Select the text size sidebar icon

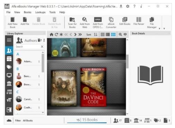point(9,100)
